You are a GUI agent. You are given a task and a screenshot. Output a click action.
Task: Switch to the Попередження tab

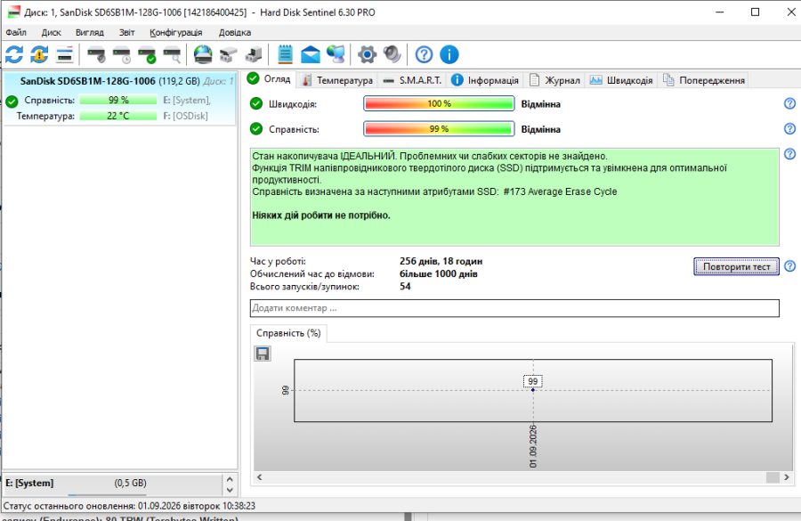704,80
